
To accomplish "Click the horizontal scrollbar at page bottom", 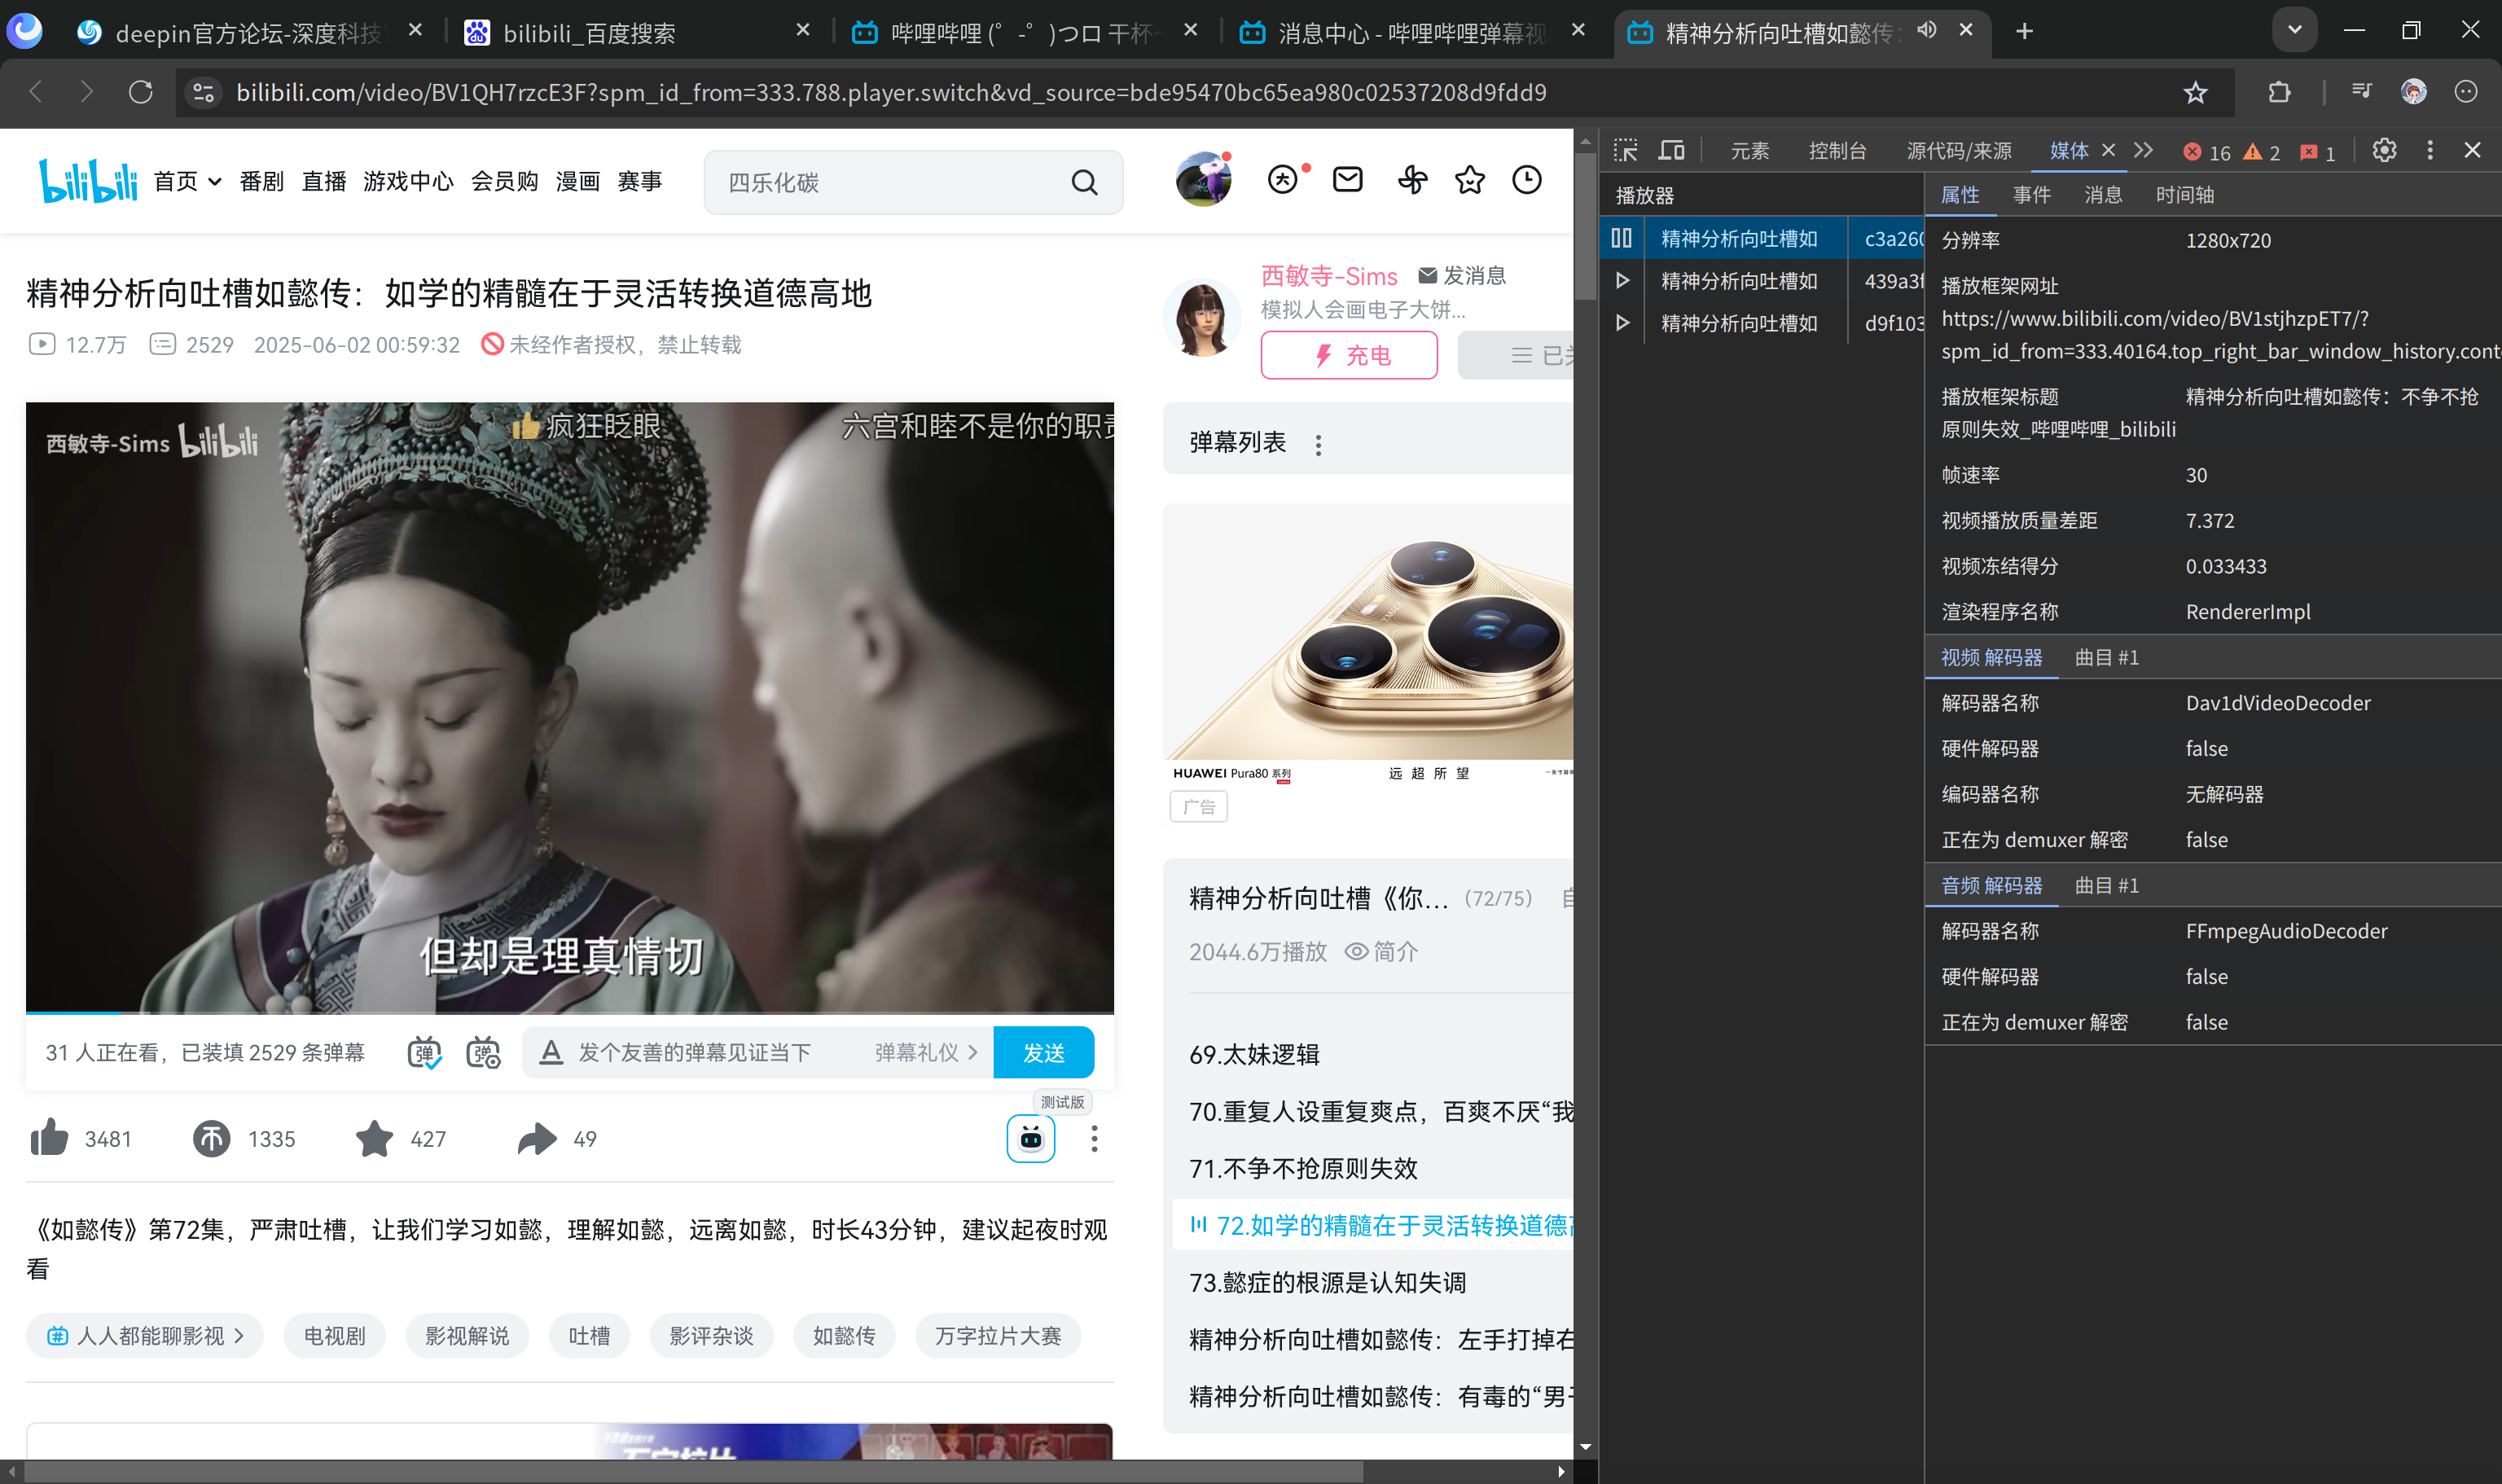I will 694,1471.
